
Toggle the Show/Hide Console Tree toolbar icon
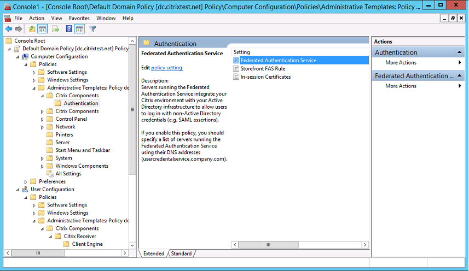(43, 29)
